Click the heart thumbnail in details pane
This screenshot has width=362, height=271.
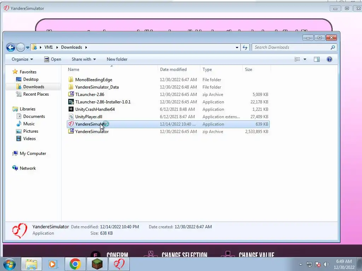coord(20,230)
